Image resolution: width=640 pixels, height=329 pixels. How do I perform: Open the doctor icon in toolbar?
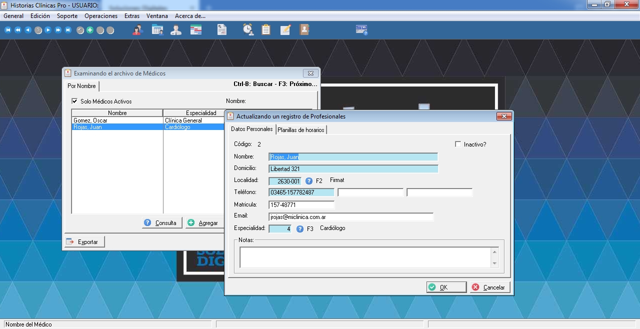(x=176, y=30)
